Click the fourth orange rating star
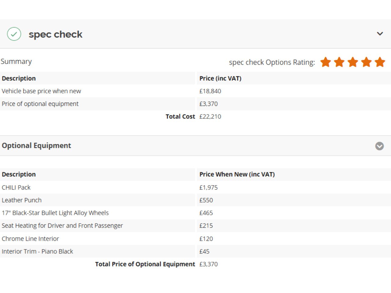 tap(366, 62)
